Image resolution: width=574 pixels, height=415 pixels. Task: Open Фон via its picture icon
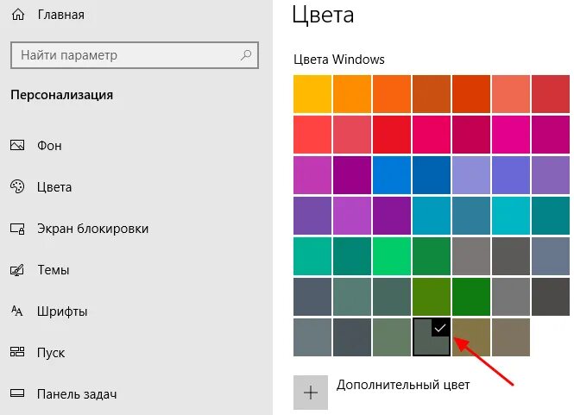pyautogui.click(x=17, y=146)
